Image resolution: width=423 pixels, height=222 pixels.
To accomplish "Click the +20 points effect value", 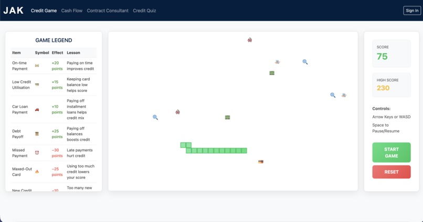I will click(x=57, y=66).
